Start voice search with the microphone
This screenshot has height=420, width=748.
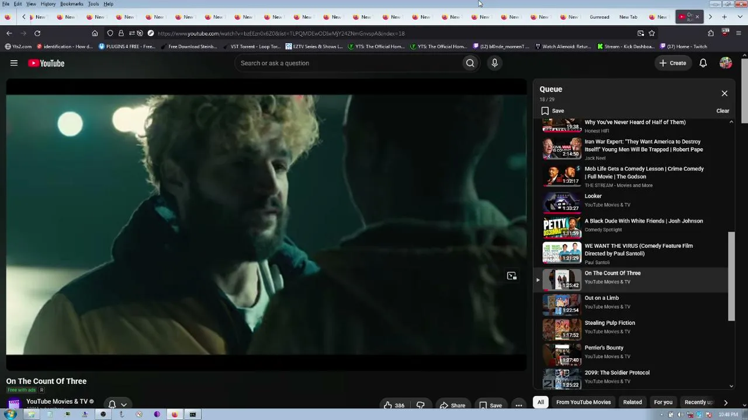[x=494, y=63]
